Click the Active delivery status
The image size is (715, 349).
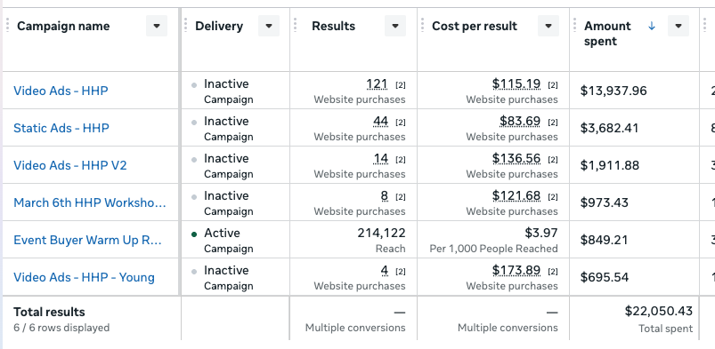click(222, 234)
